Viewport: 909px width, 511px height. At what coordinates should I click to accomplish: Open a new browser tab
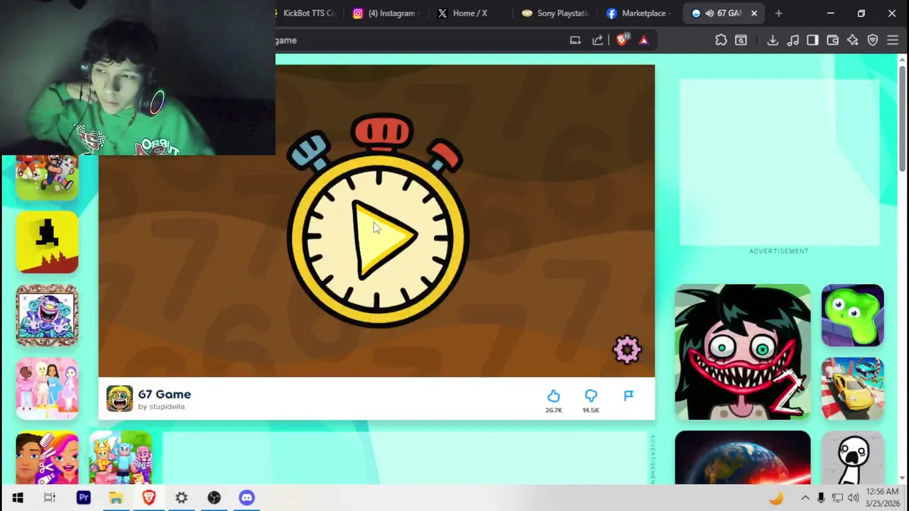pyautogui.click(x=778, y=13)
